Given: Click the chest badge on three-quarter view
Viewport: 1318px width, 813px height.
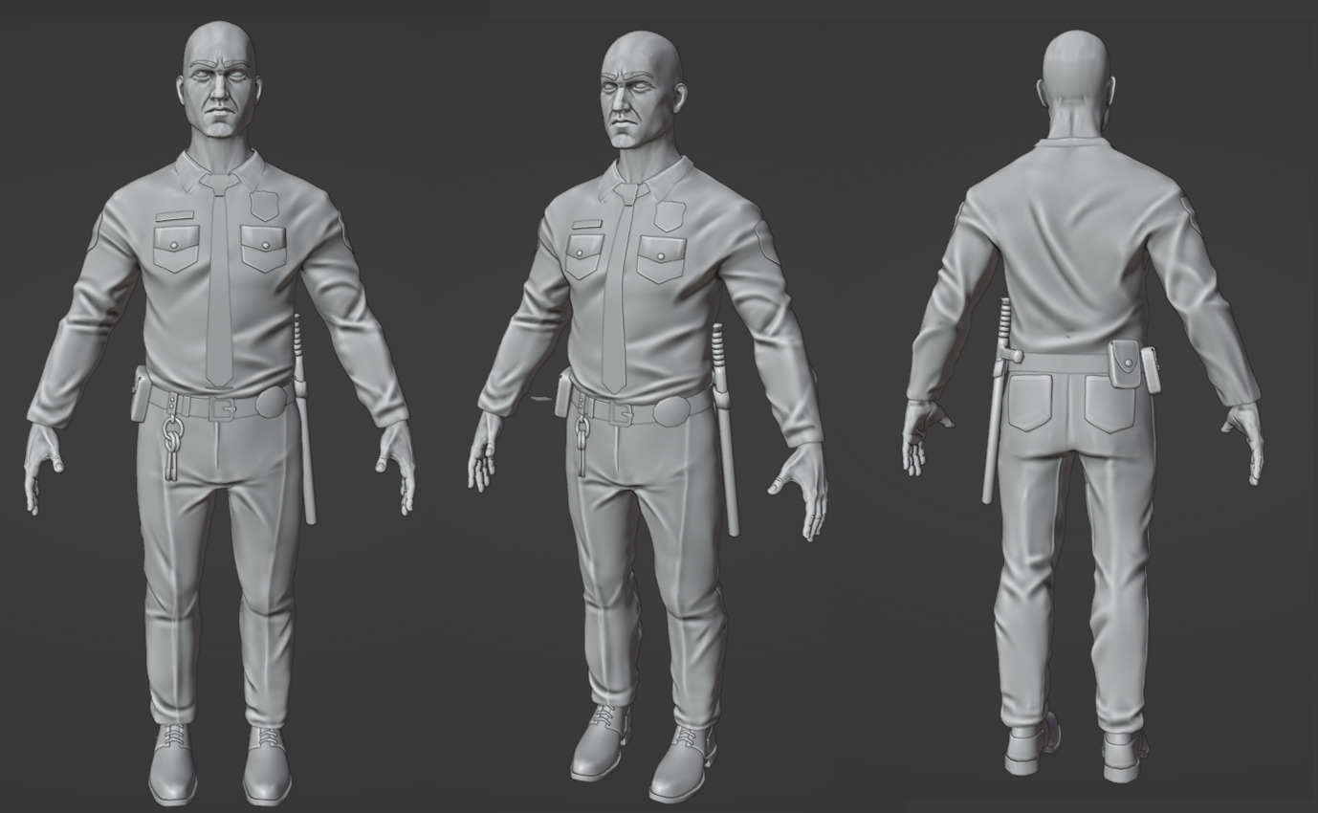Looking at the screenshot, I should (x=670, y=215).
